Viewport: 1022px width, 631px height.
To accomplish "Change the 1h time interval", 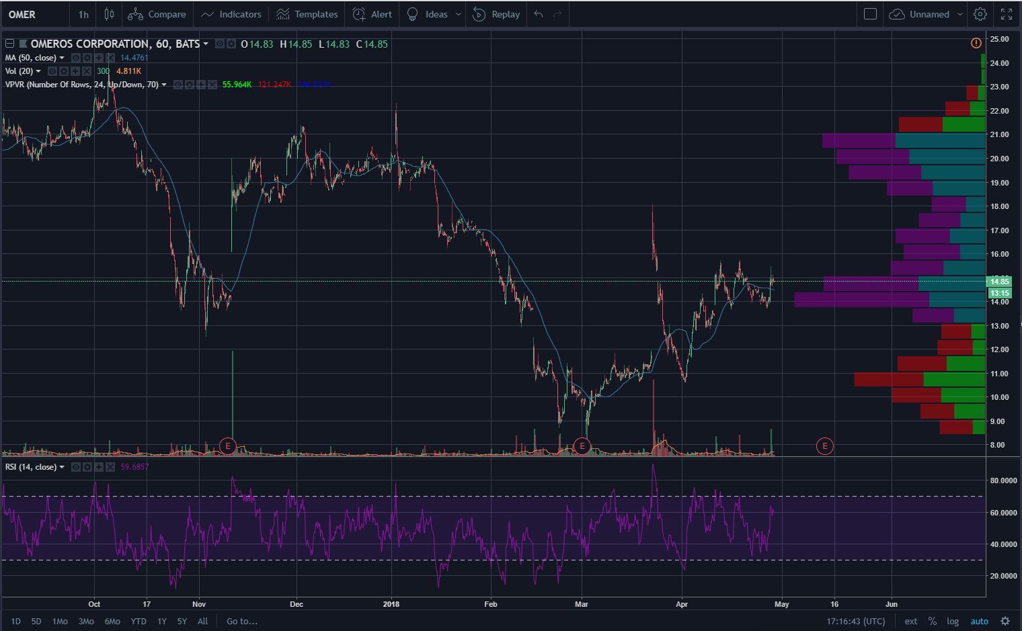I will pyautogui.click(x=83, y=14).
